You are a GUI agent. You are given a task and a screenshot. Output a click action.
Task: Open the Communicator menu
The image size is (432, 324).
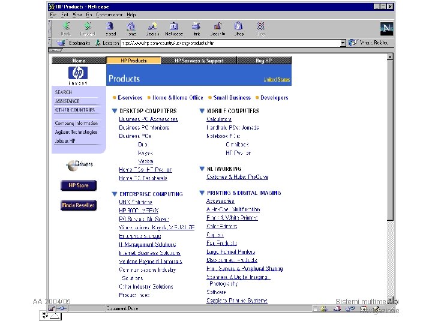click(109, 15)
